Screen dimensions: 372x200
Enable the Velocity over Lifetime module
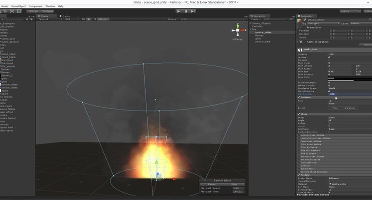pos(299,135)
